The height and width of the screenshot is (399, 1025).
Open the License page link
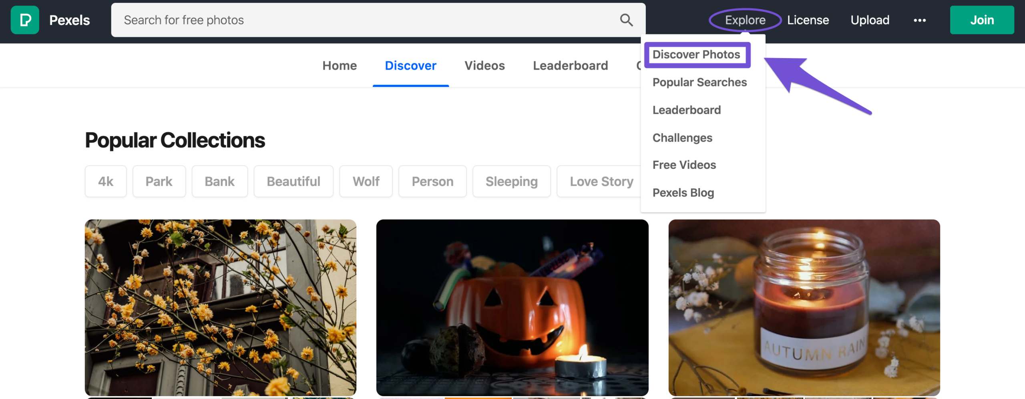(808, 20)
